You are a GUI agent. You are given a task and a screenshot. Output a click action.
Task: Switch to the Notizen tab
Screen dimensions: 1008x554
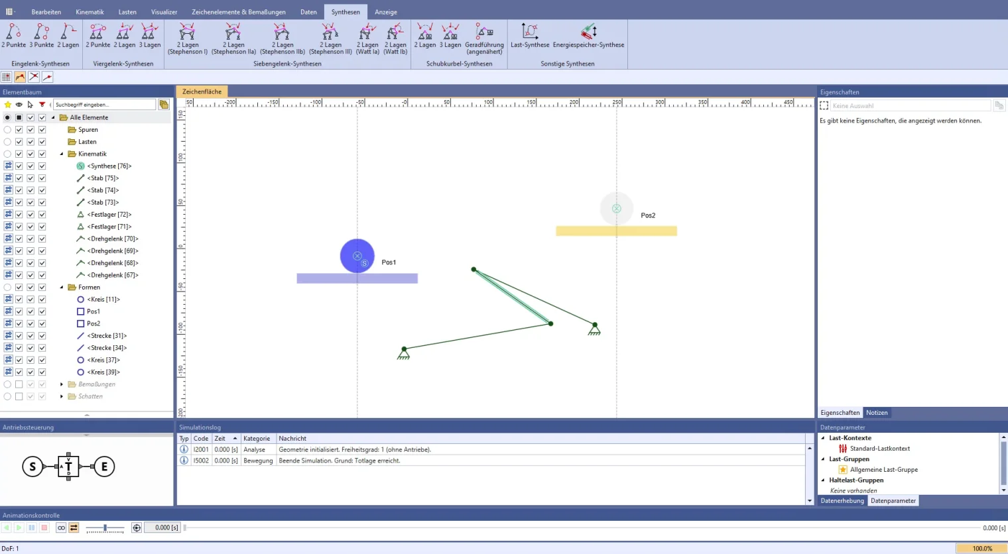pyautogui.click(x=877, y=413)
